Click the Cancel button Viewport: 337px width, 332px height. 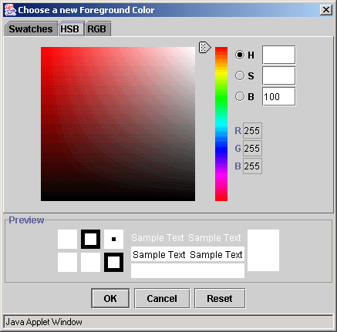[162, 298]
